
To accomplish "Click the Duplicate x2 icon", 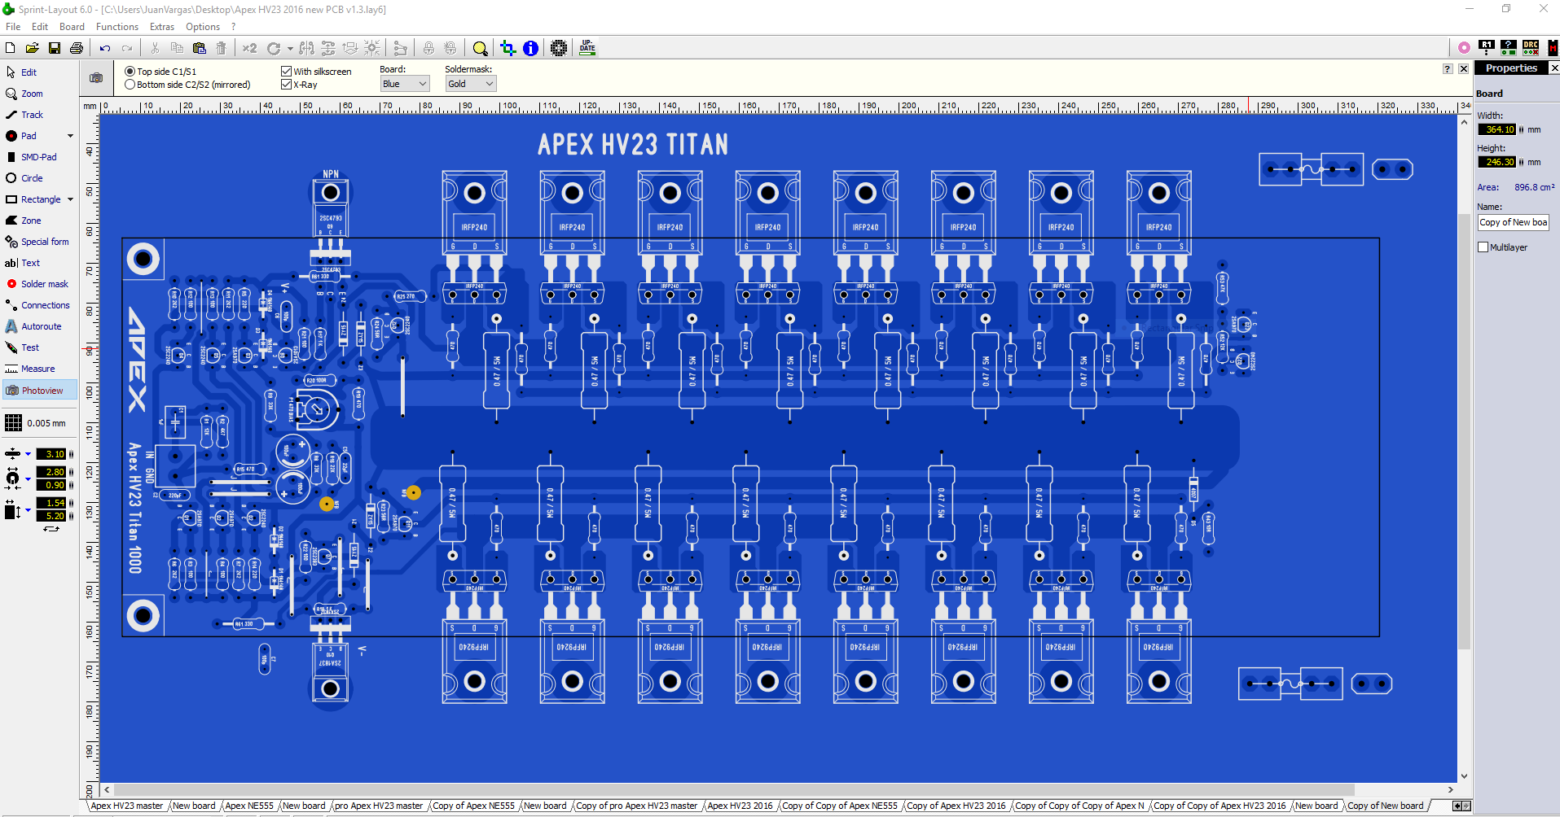I will (249, 48).
